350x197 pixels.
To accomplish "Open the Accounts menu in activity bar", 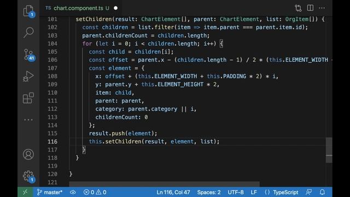I will [28, 154].
